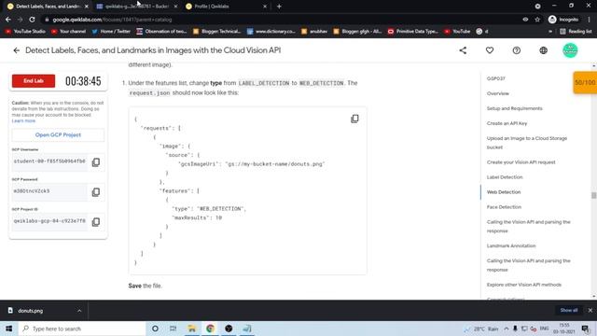Open Cortana circle on taskbar
This screenshot has width=597, height=336.
click(155, 329)
